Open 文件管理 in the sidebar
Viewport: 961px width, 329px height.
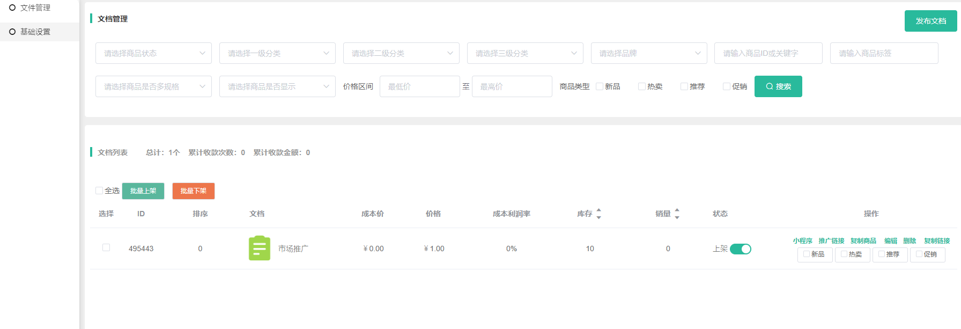point(35,8)
